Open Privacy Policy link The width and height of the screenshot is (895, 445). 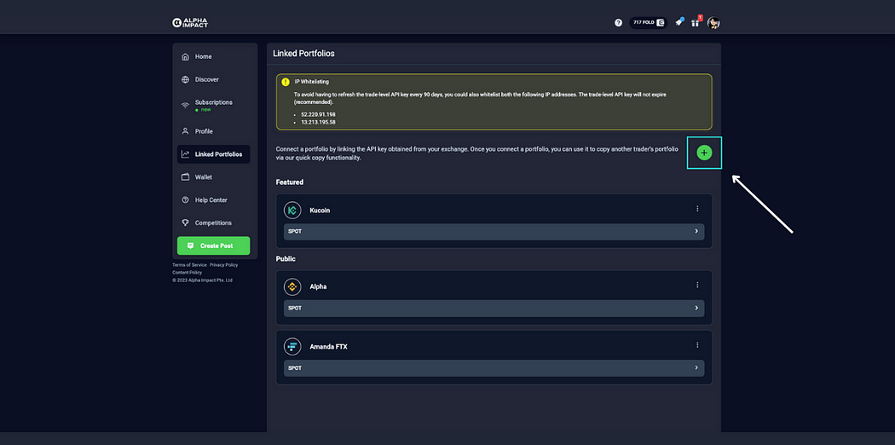[x=223, y=265]
